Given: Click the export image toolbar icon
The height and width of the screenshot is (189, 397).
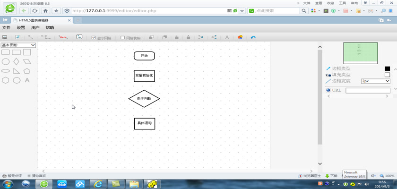Looking at the screenshot, I should pyautogui.click(x=17, y=37).
